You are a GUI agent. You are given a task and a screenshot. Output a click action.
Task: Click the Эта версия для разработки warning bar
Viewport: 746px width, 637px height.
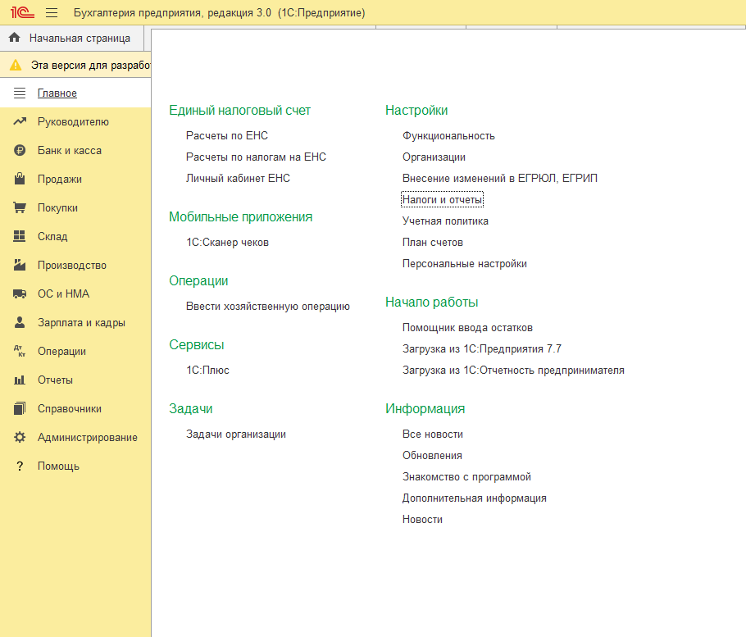(x=75, y=65)
